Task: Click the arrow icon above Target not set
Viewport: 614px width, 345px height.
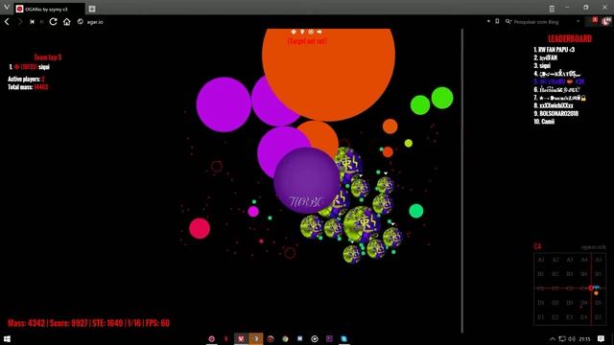Action: (x=319, y=32)
